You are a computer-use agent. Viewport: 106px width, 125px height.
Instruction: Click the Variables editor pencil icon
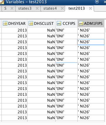2,2
